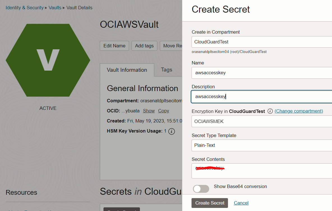Toggle Show Base64 conversion switch

click(x=201, y=189)
